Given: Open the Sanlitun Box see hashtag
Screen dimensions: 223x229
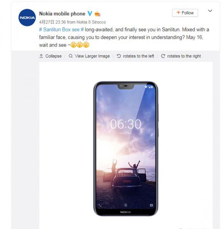Looking at the screenshot, I should pyautogui.click(x=61, y=29).
